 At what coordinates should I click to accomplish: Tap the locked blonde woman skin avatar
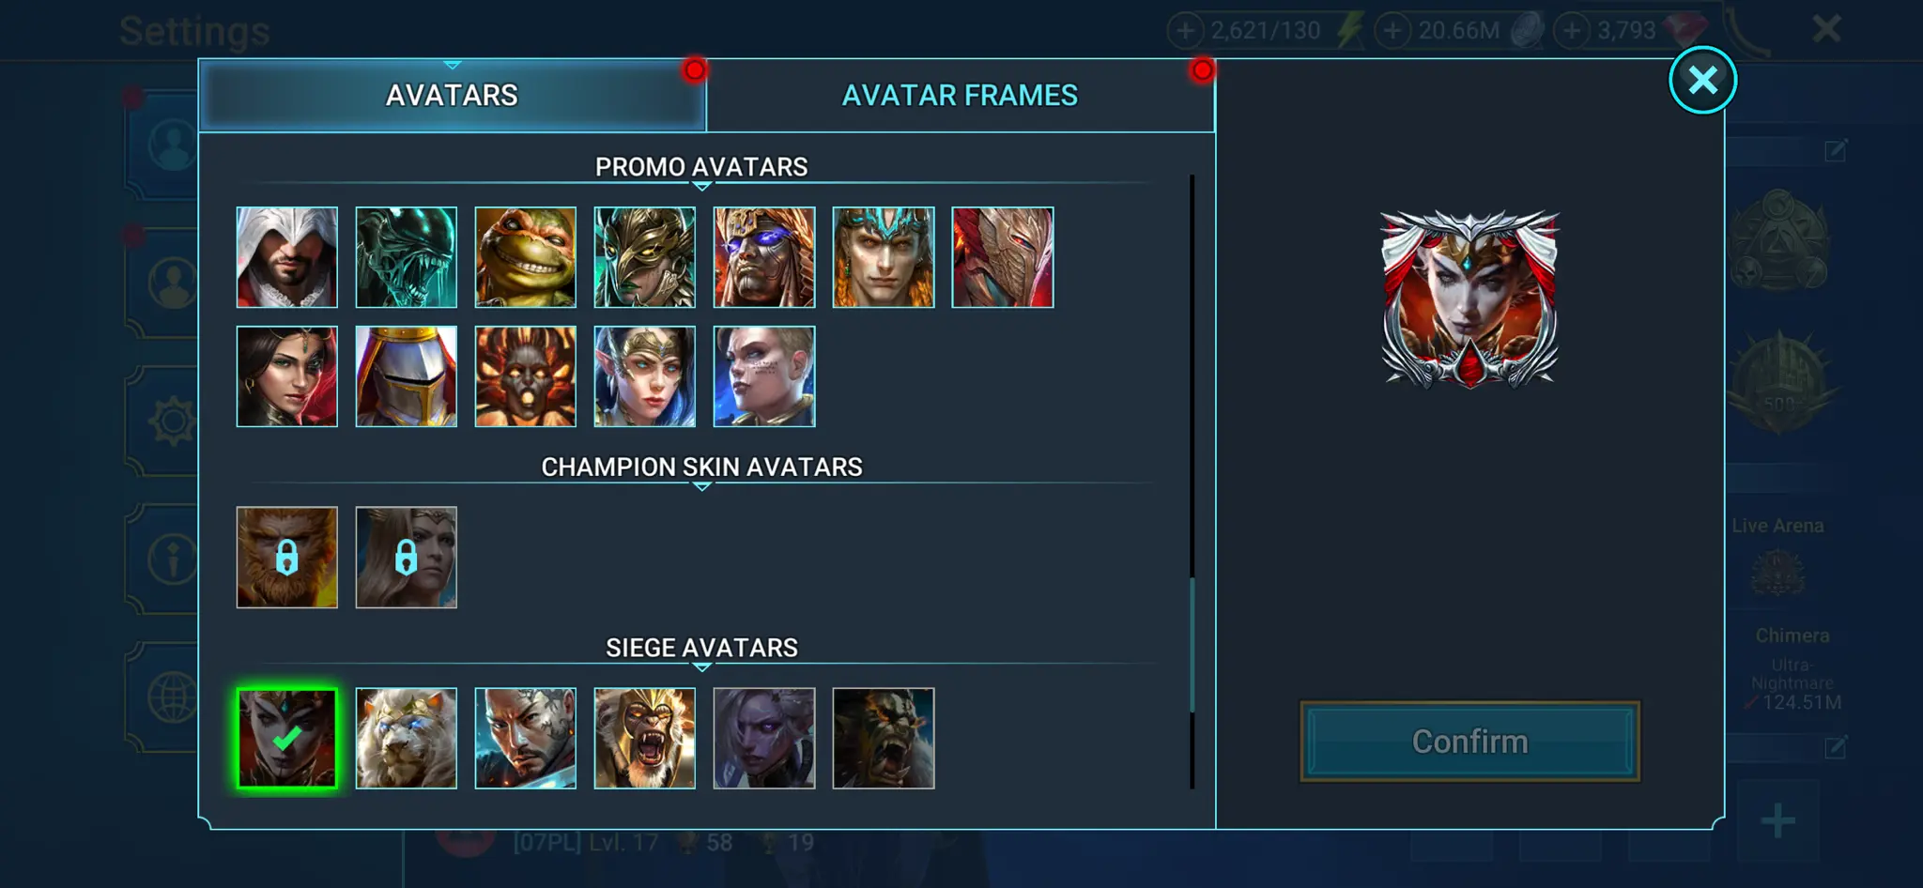(x=406, y=558)
